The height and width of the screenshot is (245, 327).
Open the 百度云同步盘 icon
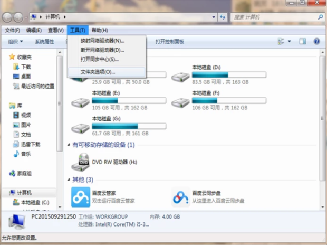(180, 197)
